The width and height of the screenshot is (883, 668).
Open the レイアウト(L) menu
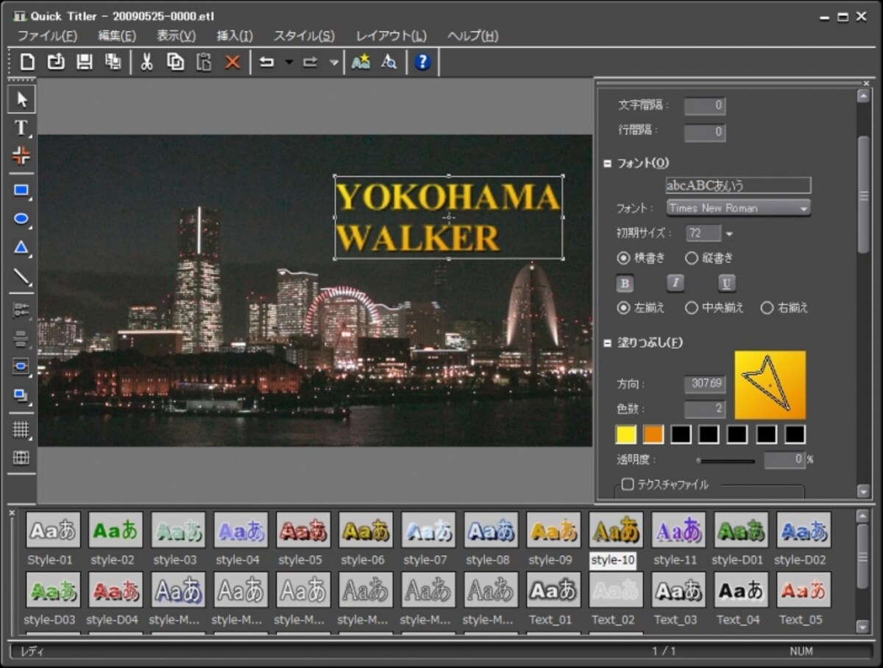coord(391,35)
